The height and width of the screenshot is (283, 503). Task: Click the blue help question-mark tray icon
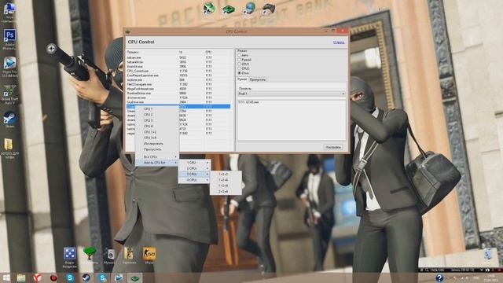pyautogui.click(x=439, y=277)
